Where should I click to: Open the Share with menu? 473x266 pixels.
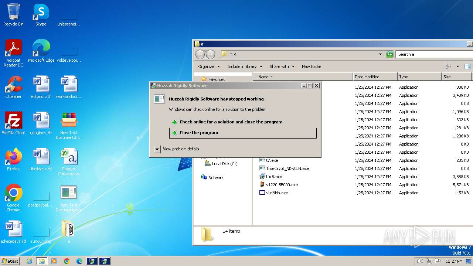click(x=282, y=66)
